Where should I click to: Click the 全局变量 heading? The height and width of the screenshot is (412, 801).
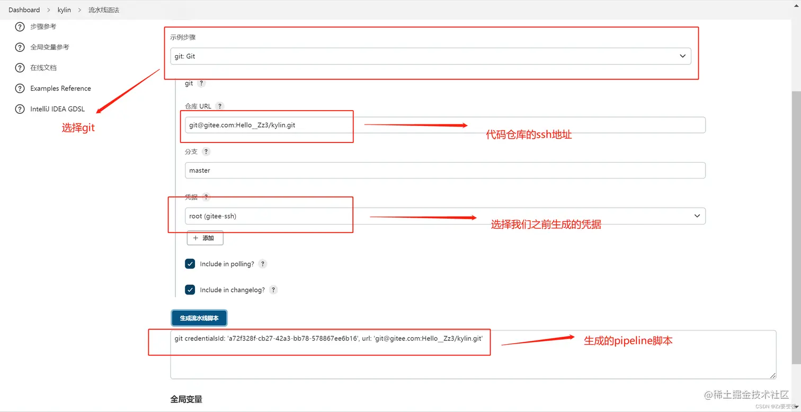point(186,399)
